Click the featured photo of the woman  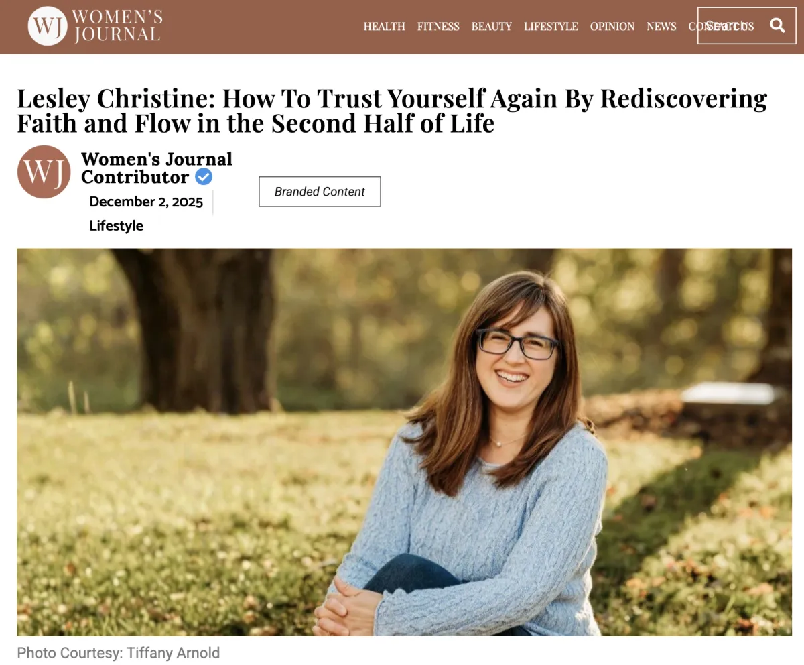point(404,442)
